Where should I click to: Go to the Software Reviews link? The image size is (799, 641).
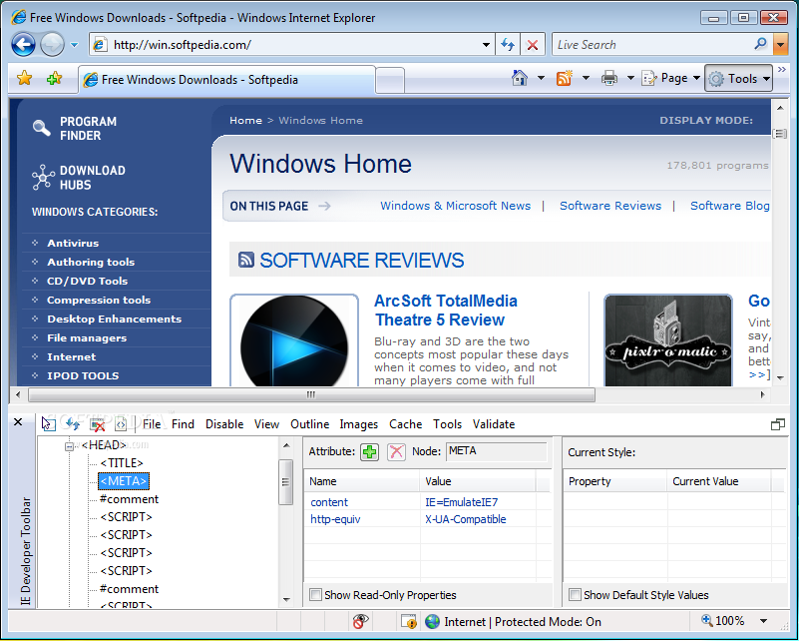tap(609, 206)
